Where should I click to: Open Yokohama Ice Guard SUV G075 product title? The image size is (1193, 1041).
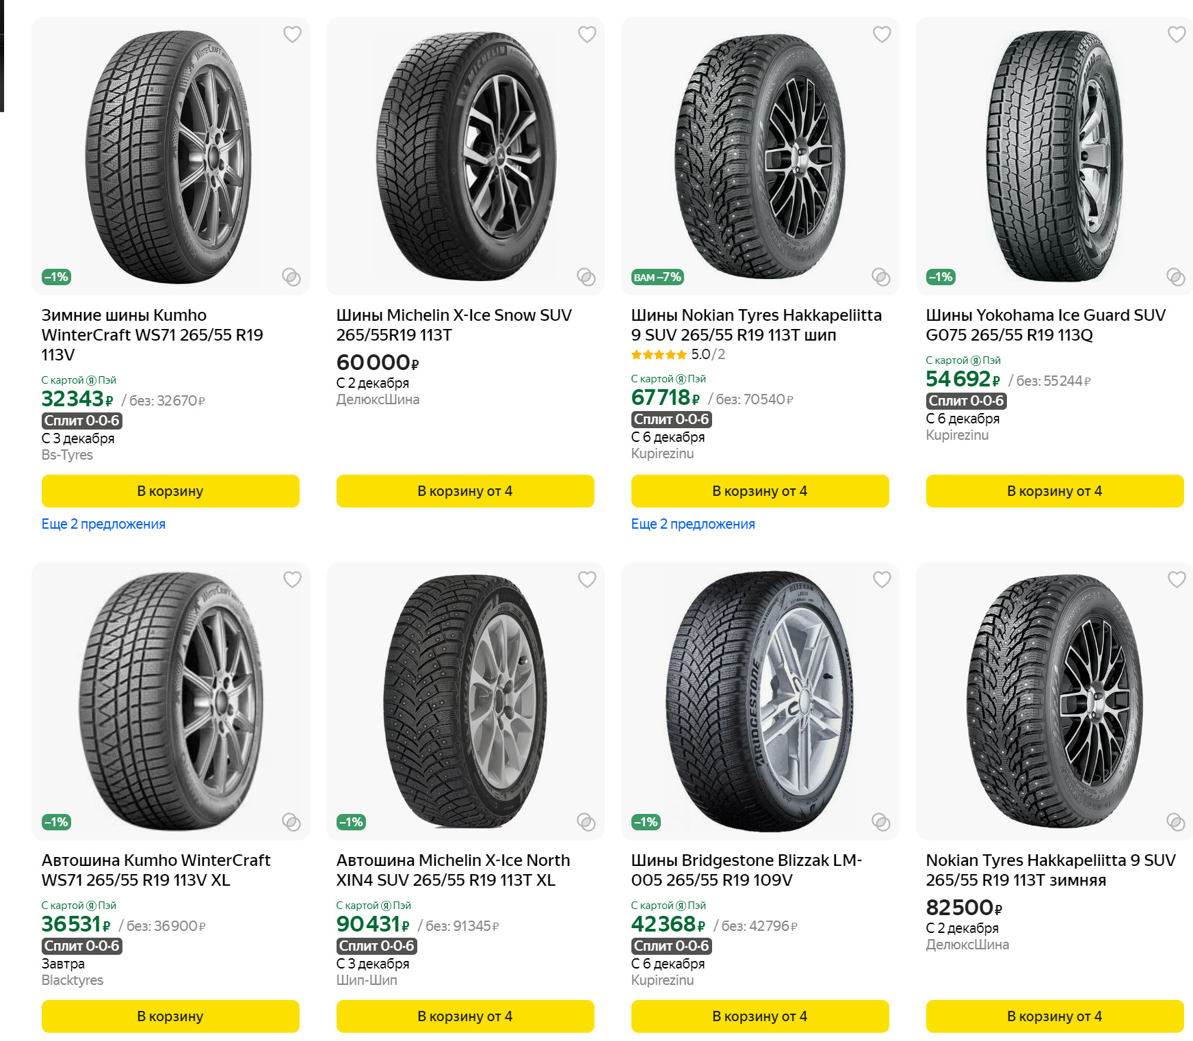[1045, 325]
